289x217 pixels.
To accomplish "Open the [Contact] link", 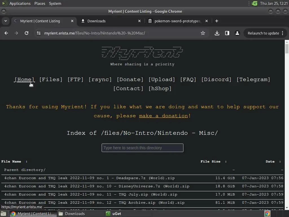I will pos(128,88).
